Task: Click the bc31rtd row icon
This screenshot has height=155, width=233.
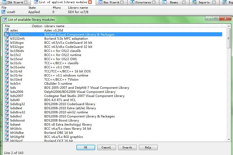Action: pos(6,71)
